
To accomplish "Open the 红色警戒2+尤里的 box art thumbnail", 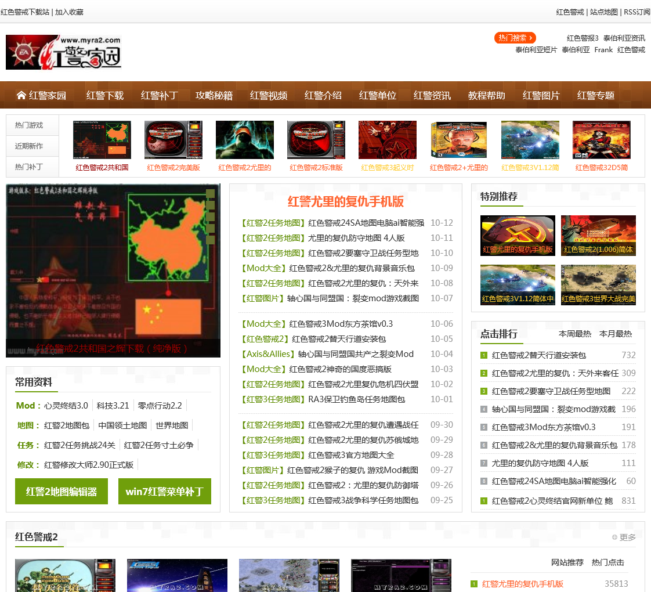I will 459,140.
